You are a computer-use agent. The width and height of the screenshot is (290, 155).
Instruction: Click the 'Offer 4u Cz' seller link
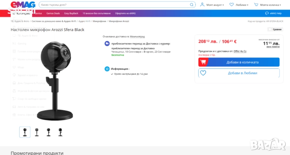tap(240, 51)
